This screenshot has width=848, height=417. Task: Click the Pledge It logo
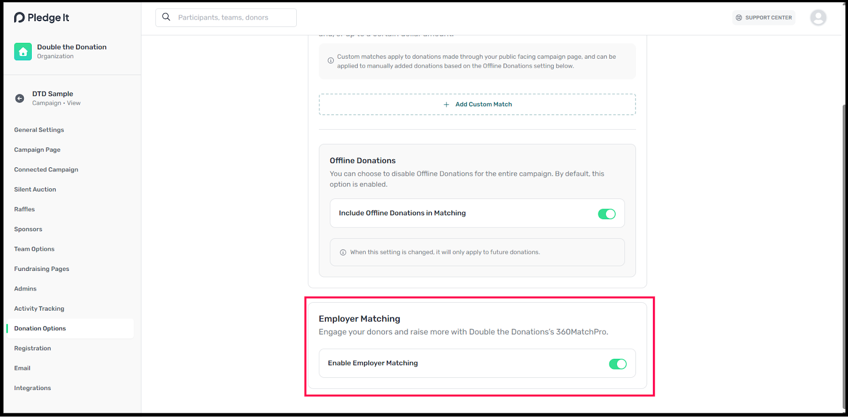click(x=41, y=17)
